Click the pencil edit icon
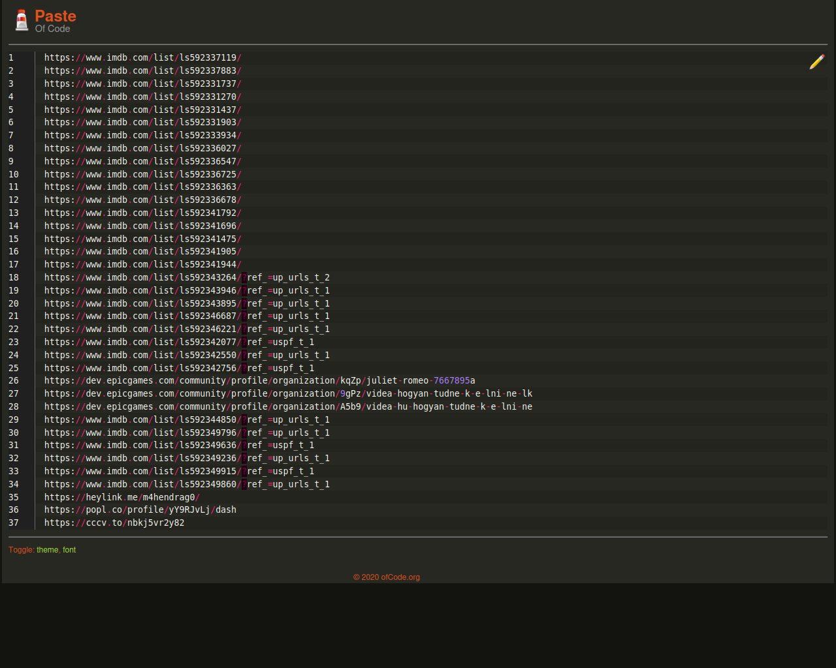Screen dimensions: 836x668 click(816, 62)
